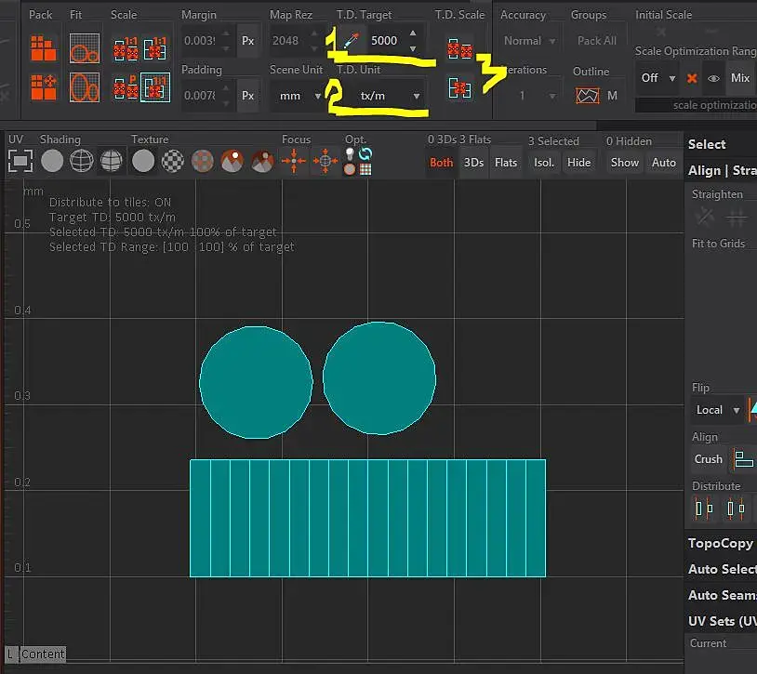Screen dimensions: 757x674
Task: Click the Mix button
Action: [x=740, y=78]
